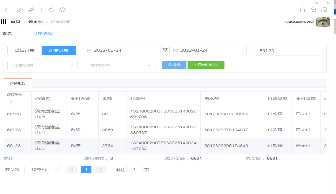The height and width of the screenshot is (194, 336).
Task: Click the compass browser icon
Action: point(62,10)
